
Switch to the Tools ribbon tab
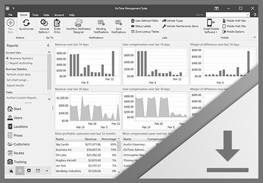click(x=35, y=15)
